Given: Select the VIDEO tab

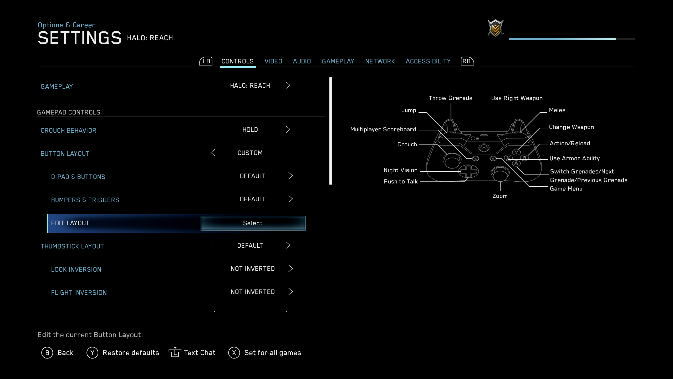Looking at the screenshot, I should 273,61.
